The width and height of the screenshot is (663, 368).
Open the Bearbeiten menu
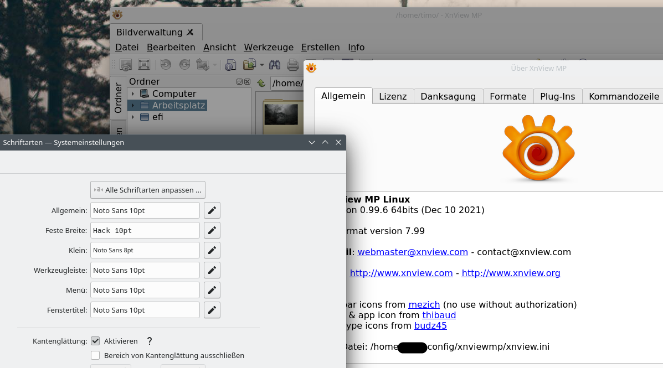[x=171, y=48]
